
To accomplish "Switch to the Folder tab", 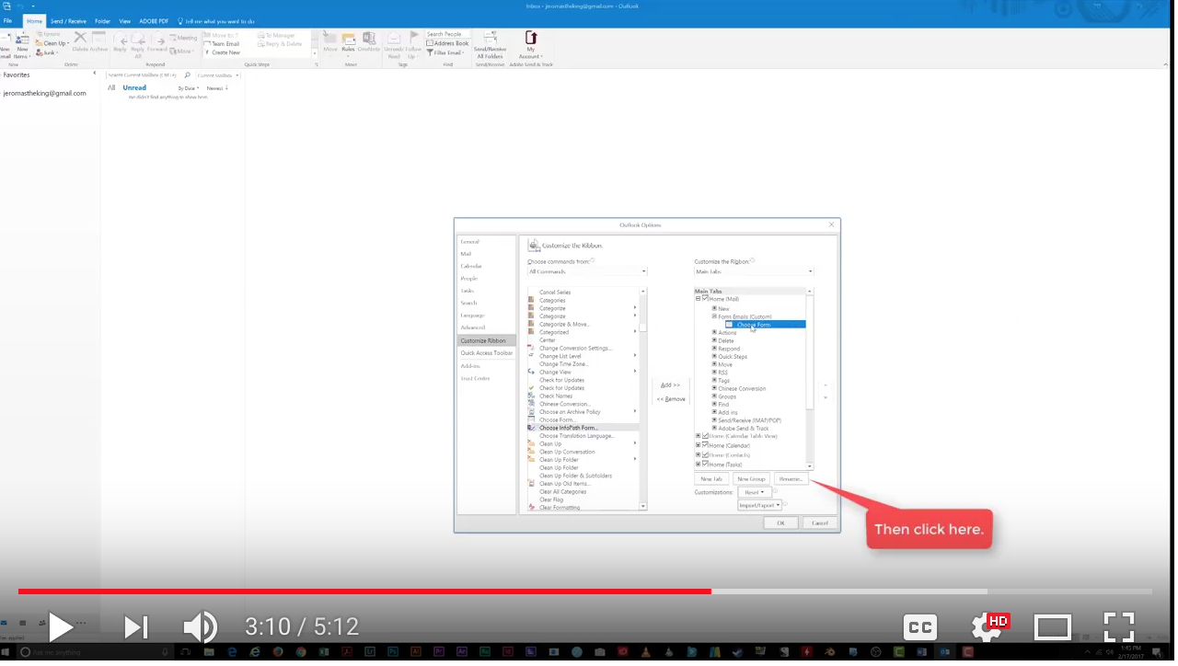I will coord(102,20).
